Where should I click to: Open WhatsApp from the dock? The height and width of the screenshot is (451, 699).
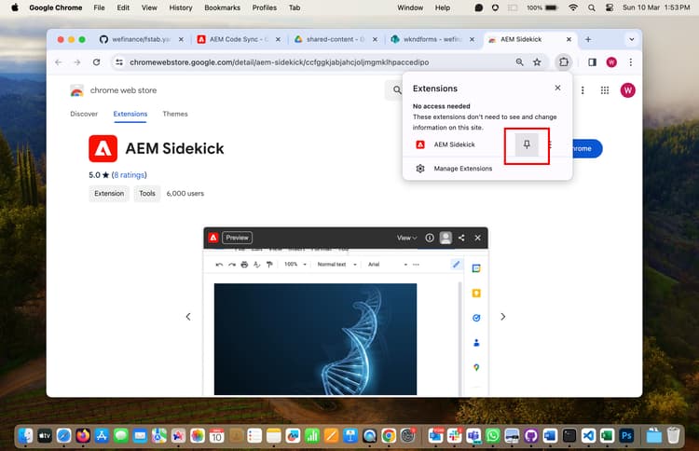pyautogui.click(x=493, y=435)
